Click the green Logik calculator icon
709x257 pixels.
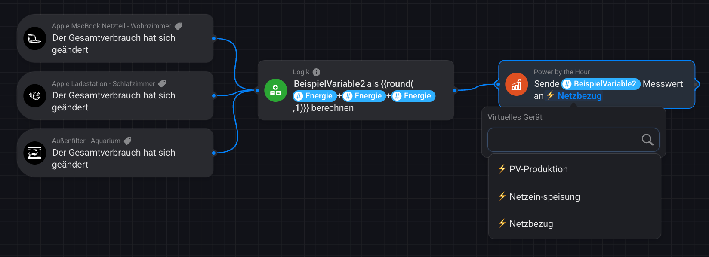click(275, 90)
